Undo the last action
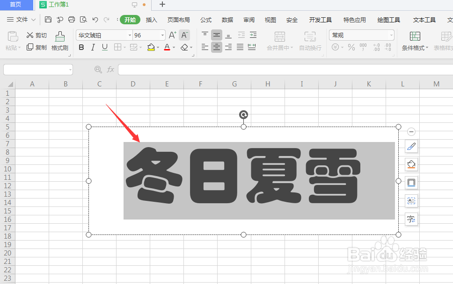This screenshot has width=453, height=284. pos(95,20)
